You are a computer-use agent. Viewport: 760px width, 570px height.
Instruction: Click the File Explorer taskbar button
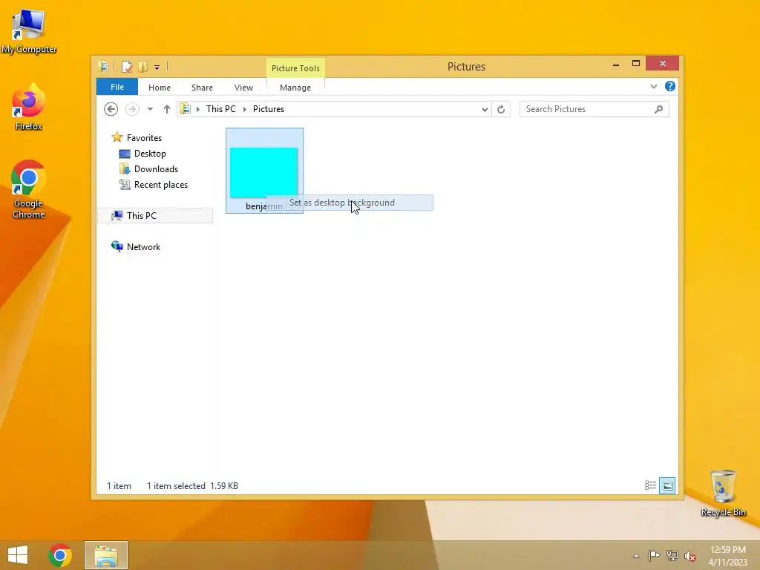click(x=106, y=555)
